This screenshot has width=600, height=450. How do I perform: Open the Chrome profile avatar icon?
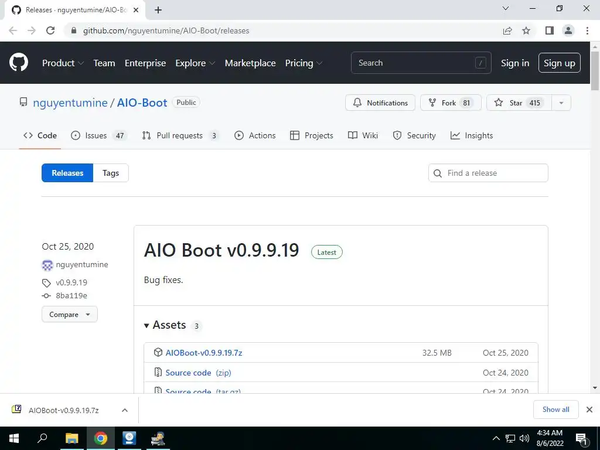click(568, 30)
